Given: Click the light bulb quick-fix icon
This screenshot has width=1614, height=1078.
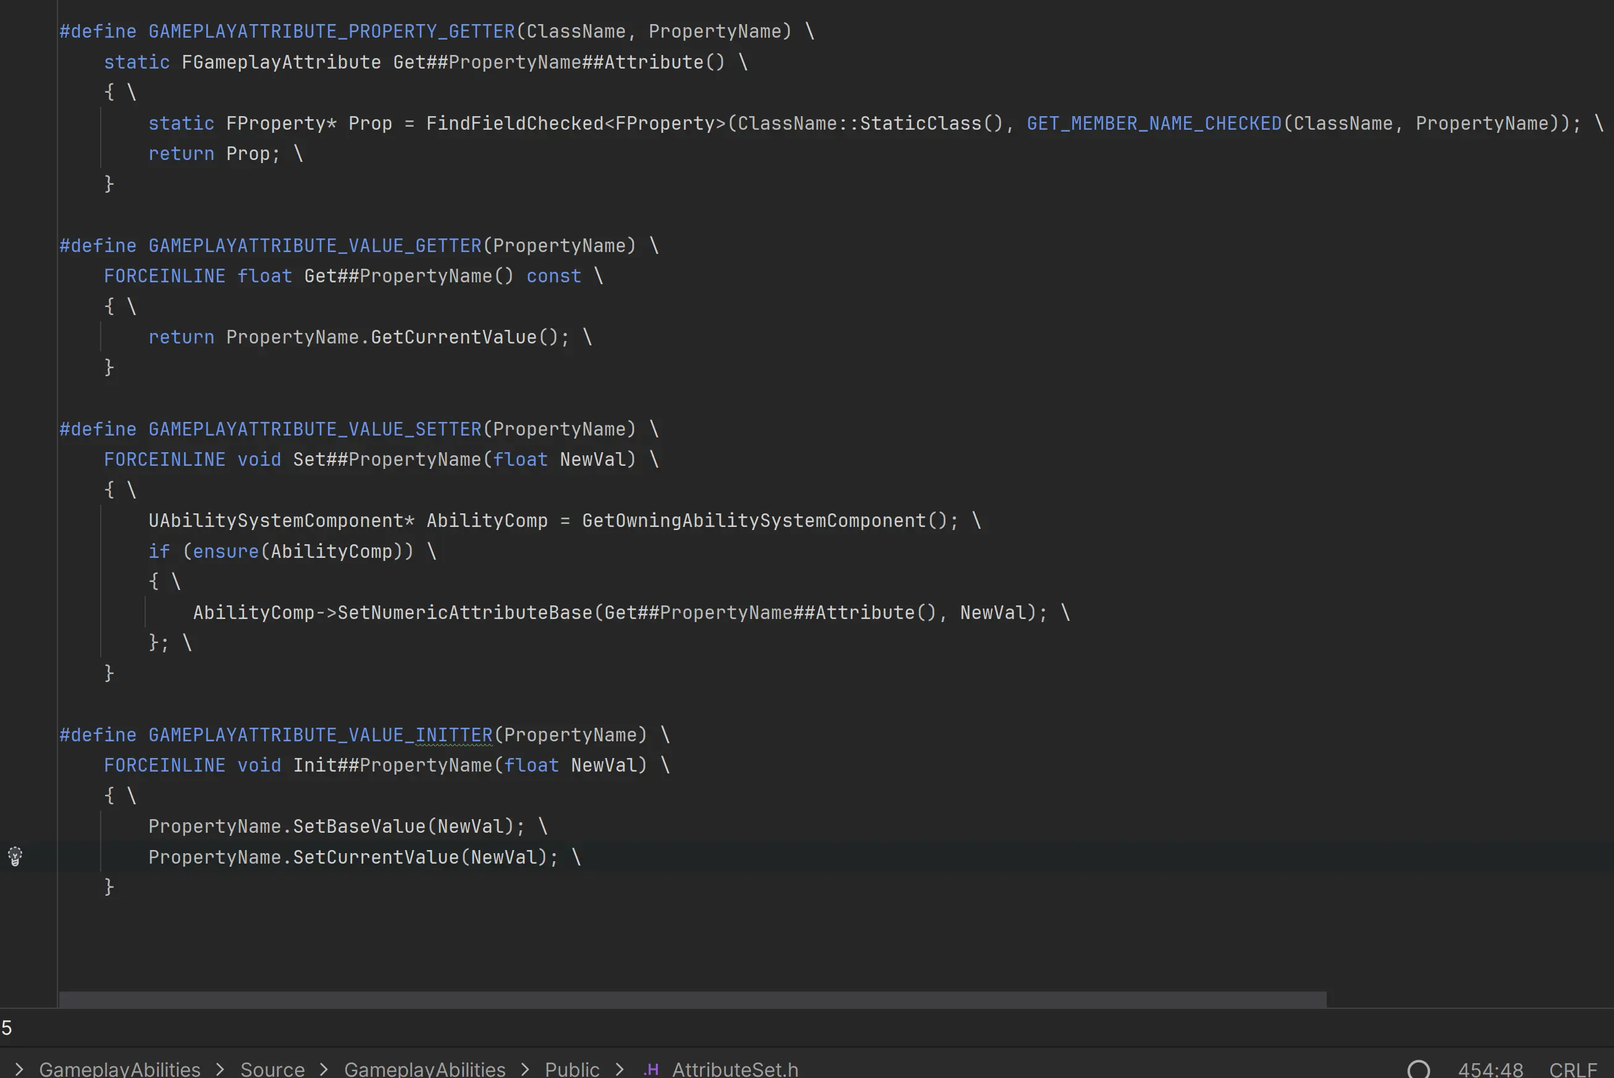Looking at the screenshot, I should [15, 856].
